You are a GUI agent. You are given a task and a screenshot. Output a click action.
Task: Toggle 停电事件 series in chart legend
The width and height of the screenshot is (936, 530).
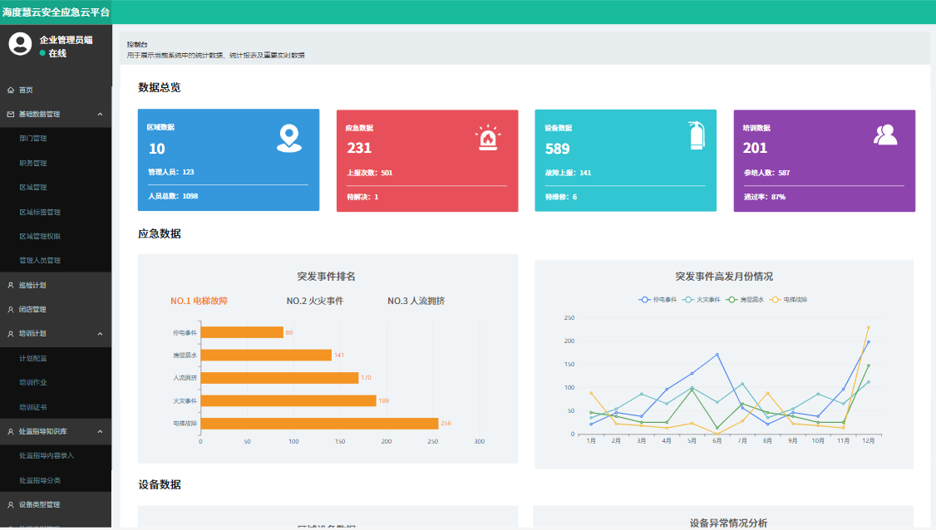tap(658, 299)
